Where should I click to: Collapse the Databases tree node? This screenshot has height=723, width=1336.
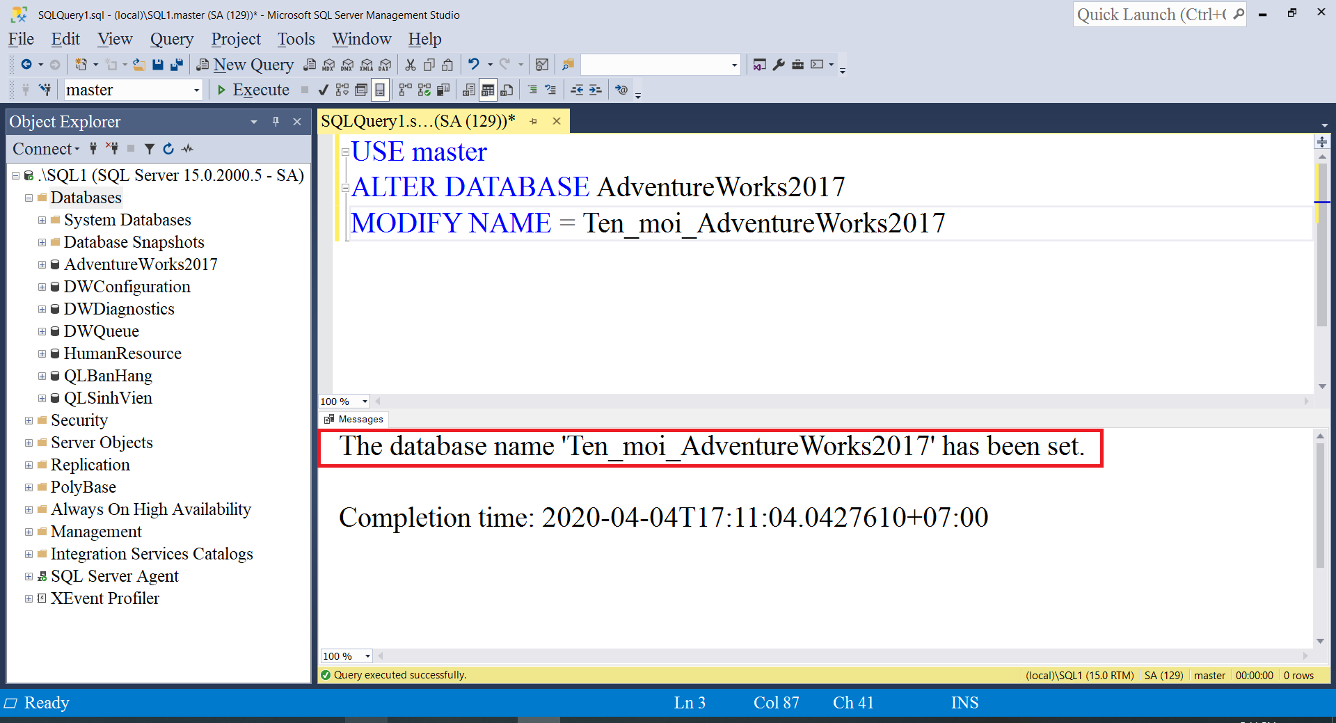29,198
